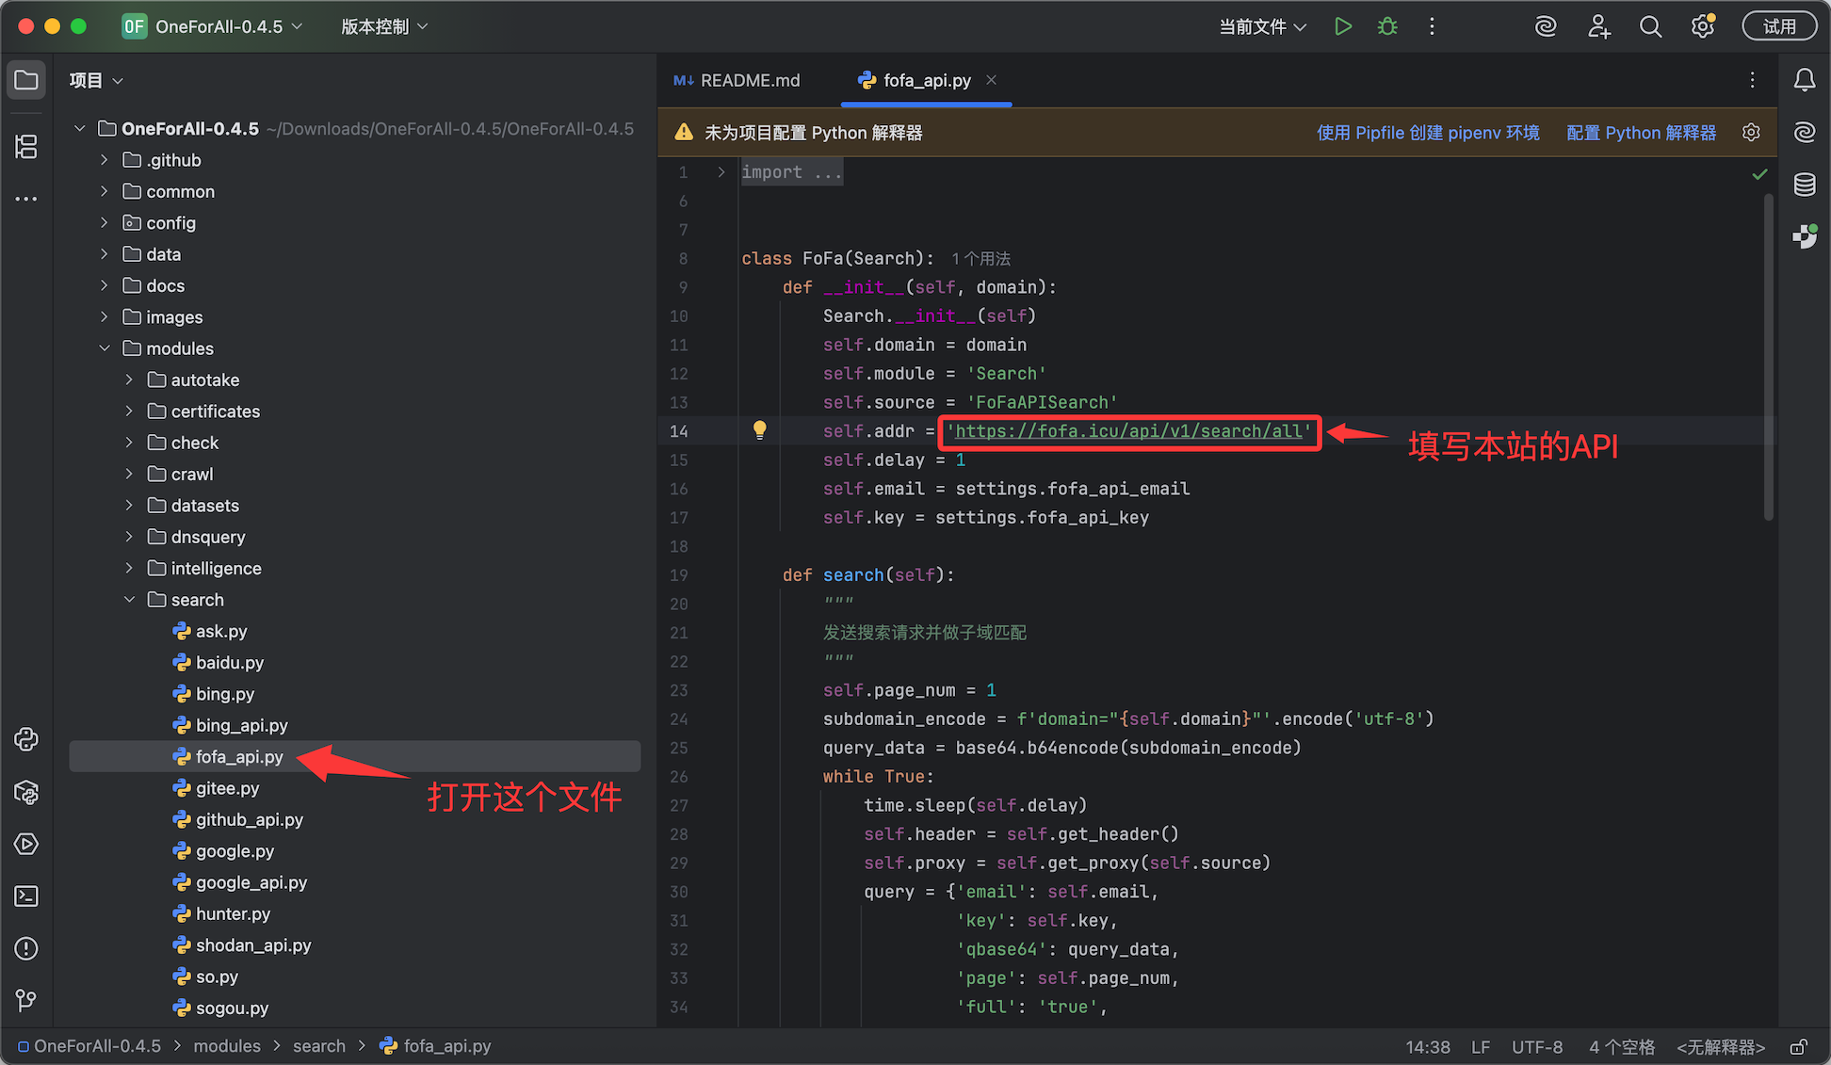The width and height of the screenshot is (1831, 1065).
Task: Collapse the modules folder in tree
Action: pos(105,348)
